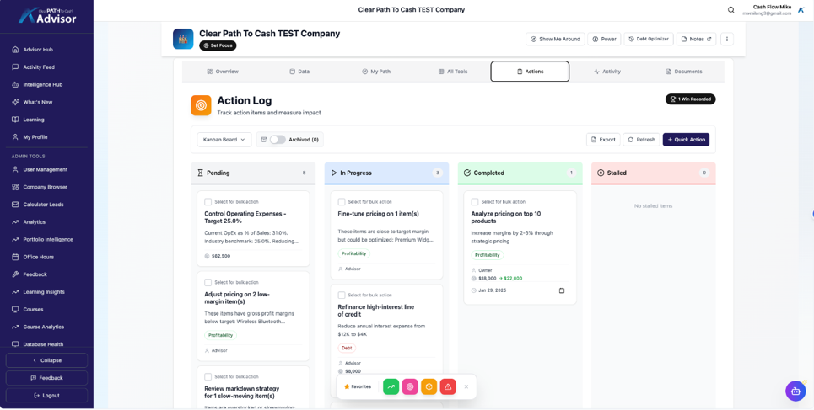
Task: Check bulk select on Control Operating Expenses card
Action: [208, 201]
